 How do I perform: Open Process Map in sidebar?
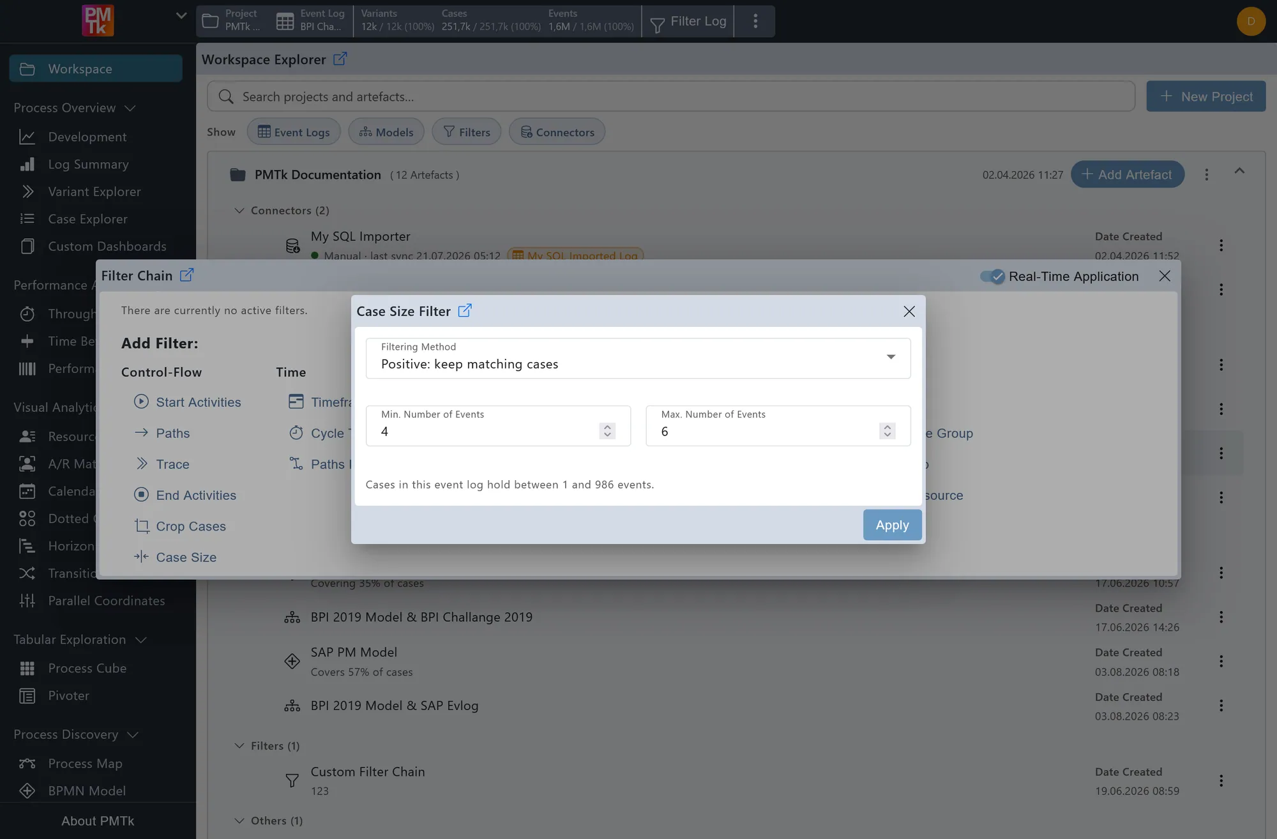pyautogui.click(x=85, y=764)
